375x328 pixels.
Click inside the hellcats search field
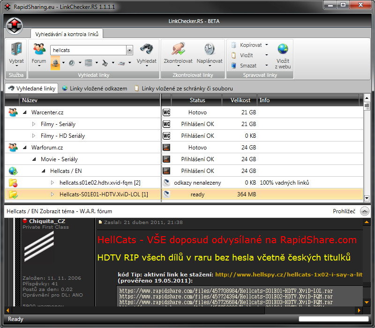[x=88, y=50]
